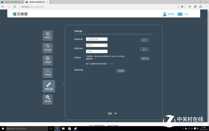Click the firmware text Build-KW1058
Viewport: 209px width, 131px height.
point(109,56)
